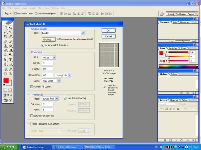The image size is (201, 150).
Task: Enable Rotate For Best Fit
Action: [32, 116]
